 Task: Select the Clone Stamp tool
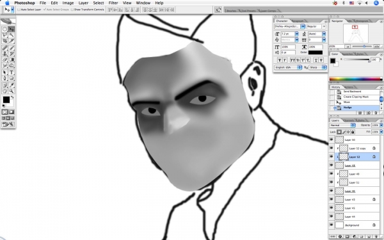(x=4, y=54)
